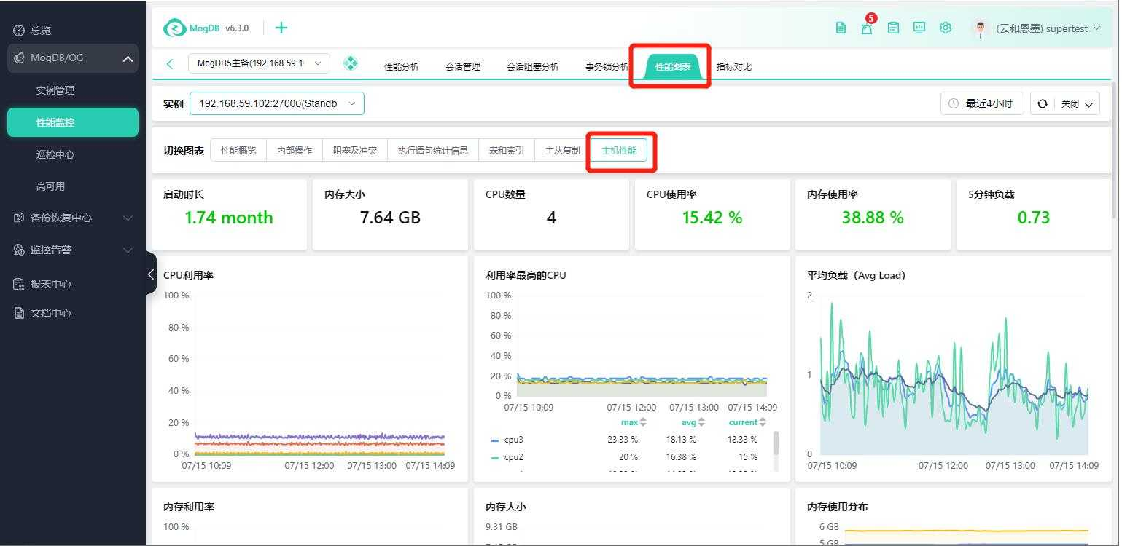Switch to 性能分析 tab
1122x546 pixels.
pyautogui.click(x=402, y=67)
